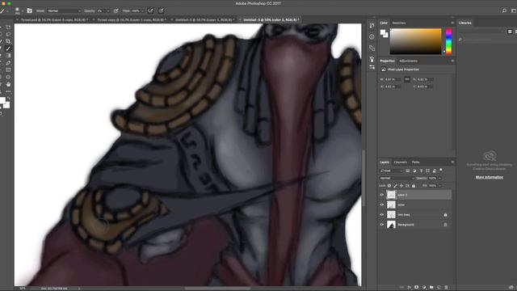
Task: Select the Crop tool
Action: point(8,41)
